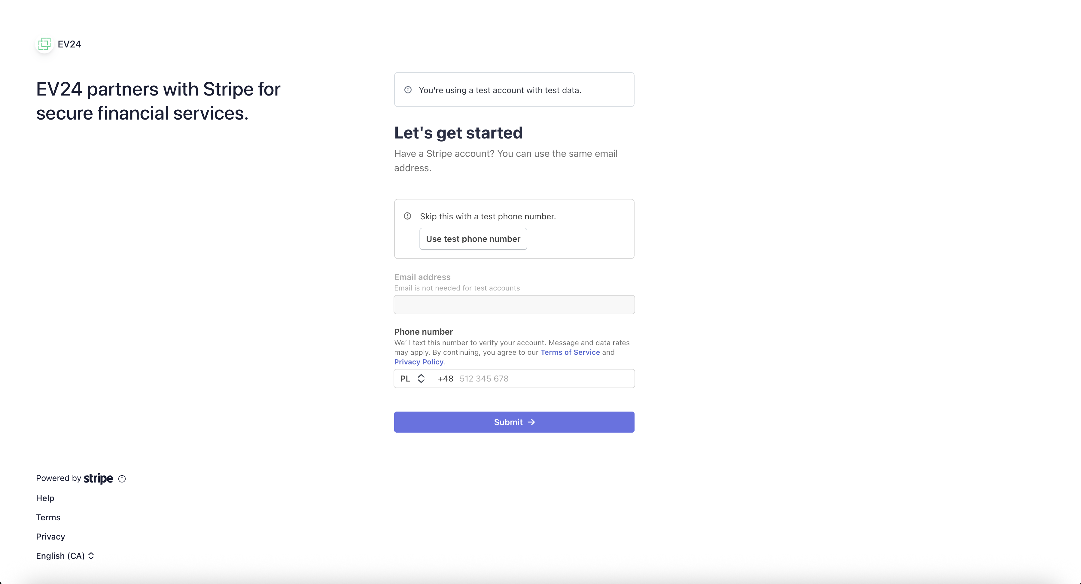This screenshot has width=1081, height=584.
Task: Open the Privacy Policy link
Action: pyautogui.click(x=419, y=362)
